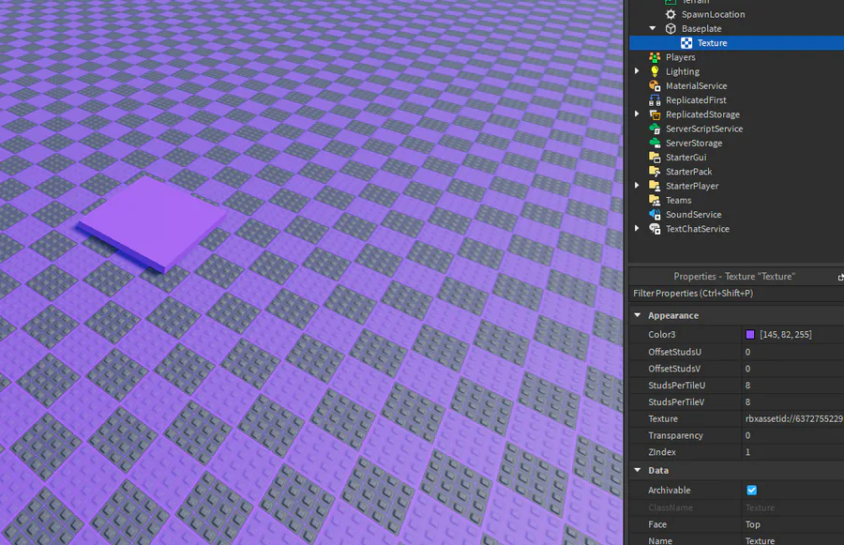Focus the Filter Properties search field
The height and width of the screenshot is (545, 844).
point(736,294)
